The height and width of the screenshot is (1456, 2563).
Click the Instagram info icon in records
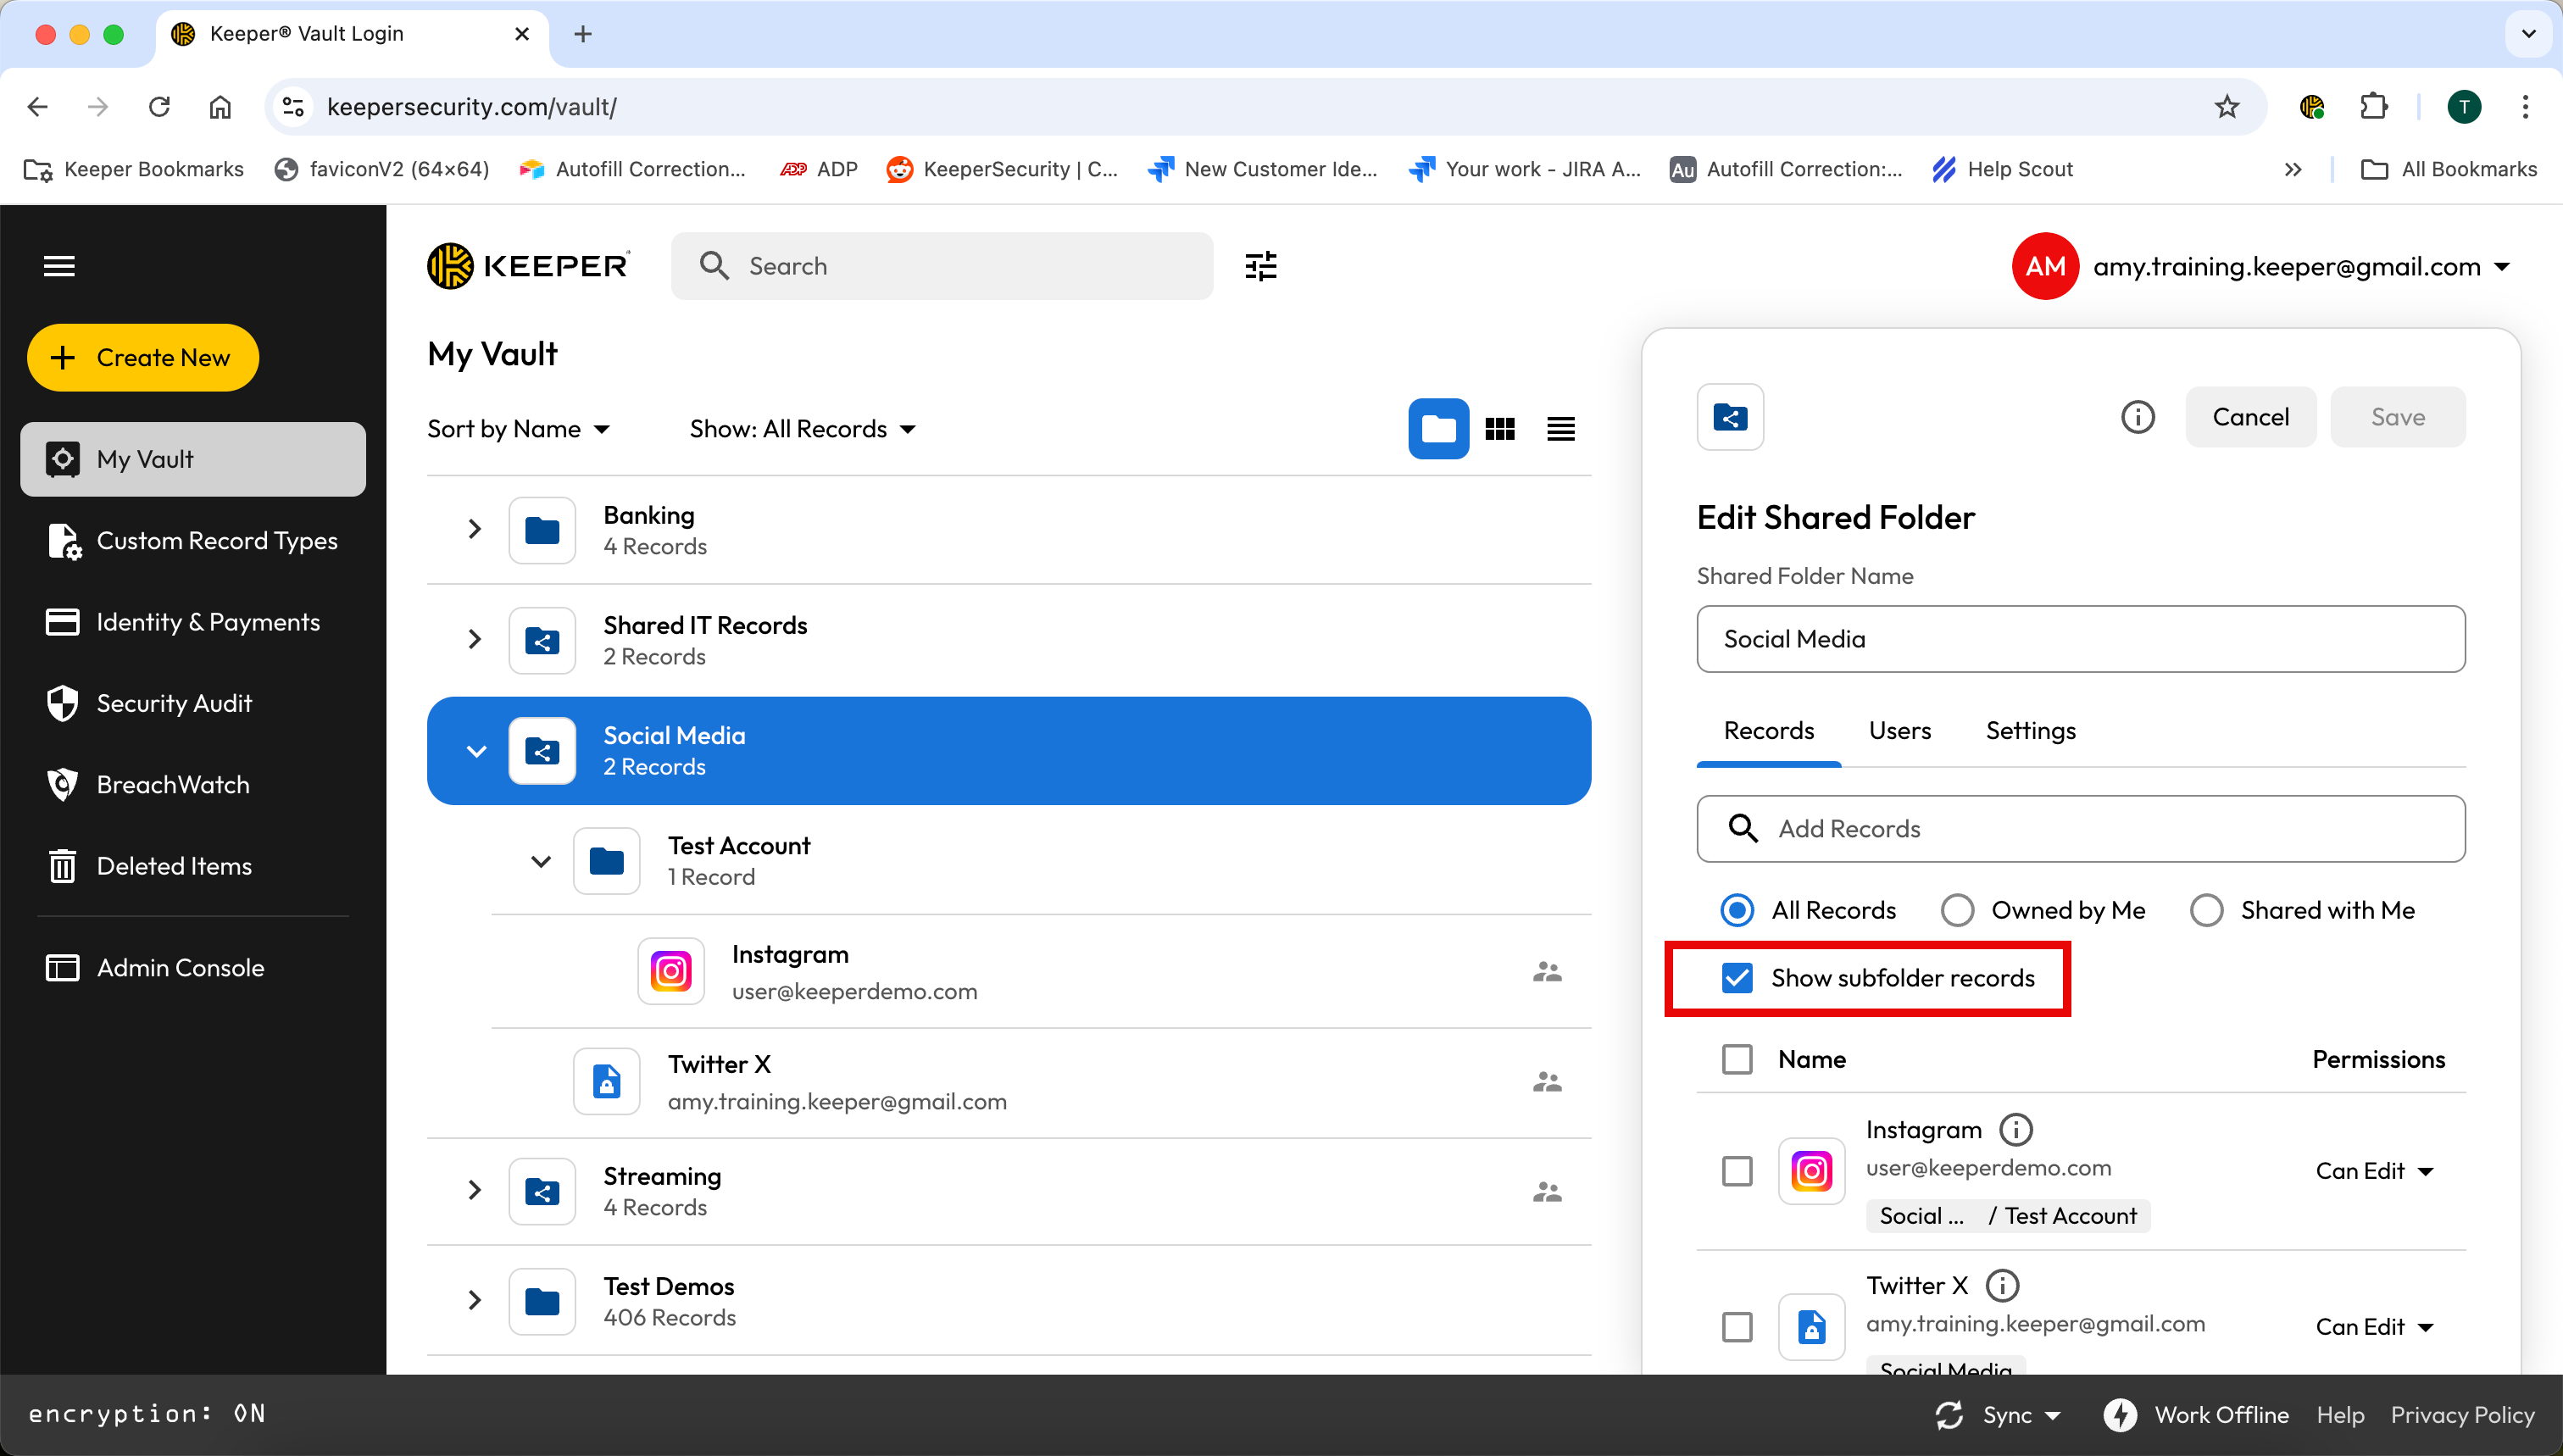(x=2015, y=1130)
